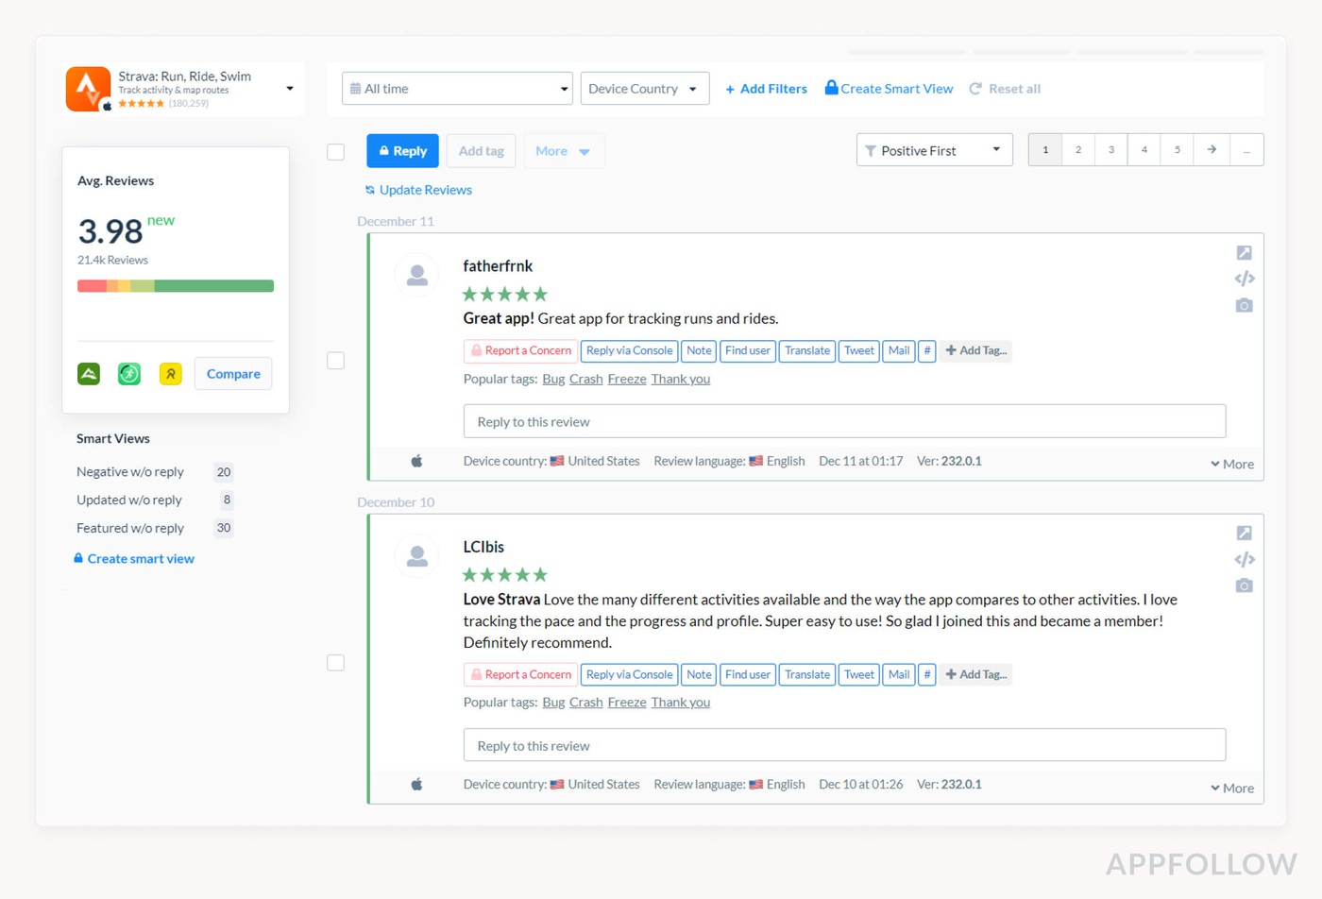
Task: Add a tag to LCIbis's review
Action: [x=976, y=674]
